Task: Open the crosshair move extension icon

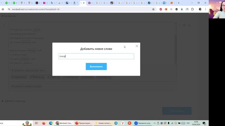Action: tap(171, 9)
